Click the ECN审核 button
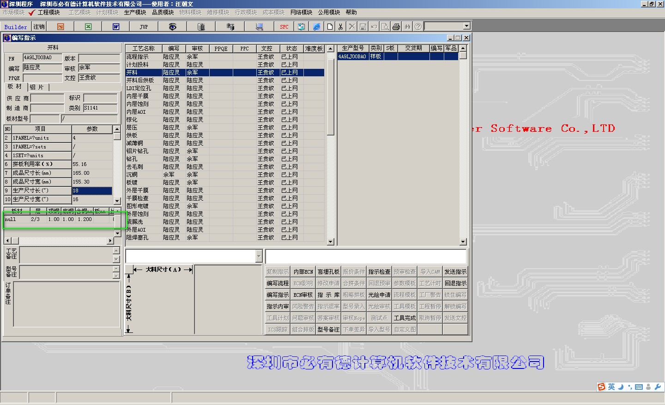Viewport: 665px width, 405px height. tap(303, 295)
